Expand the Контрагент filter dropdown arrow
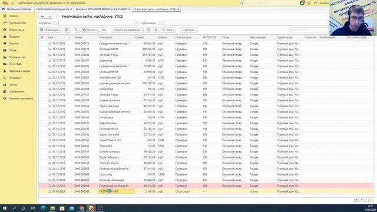The height and width of the screenshot is (212, 377). tap(137, 23)
